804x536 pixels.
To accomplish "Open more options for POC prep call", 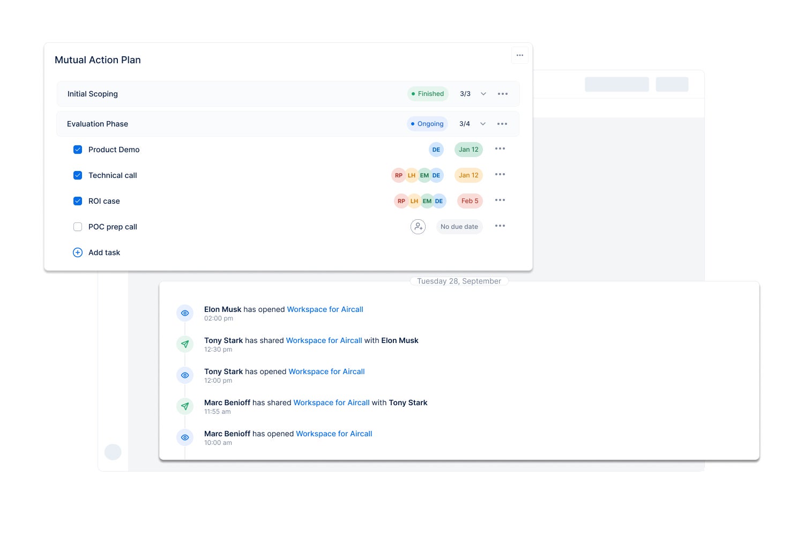I will click(x=500, y=226).
